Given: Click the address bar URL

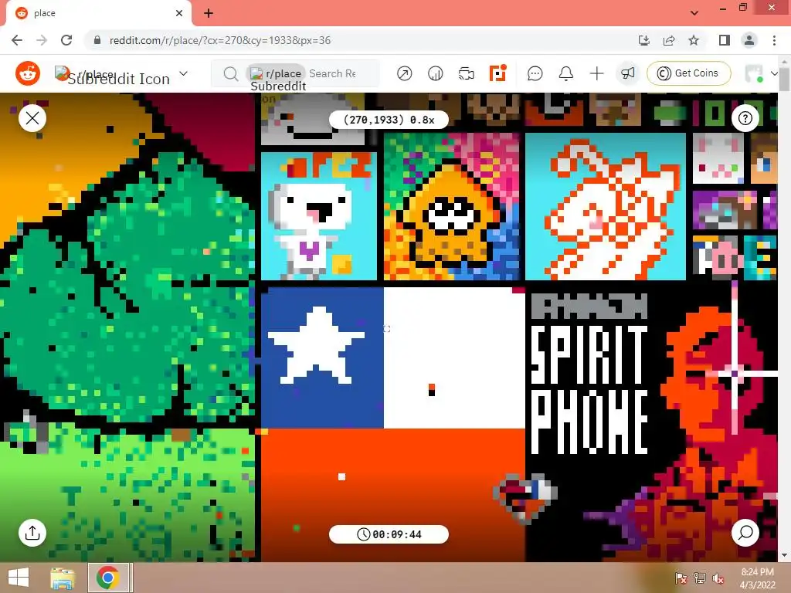Looking at the screenshot, I should click(220, 40).
